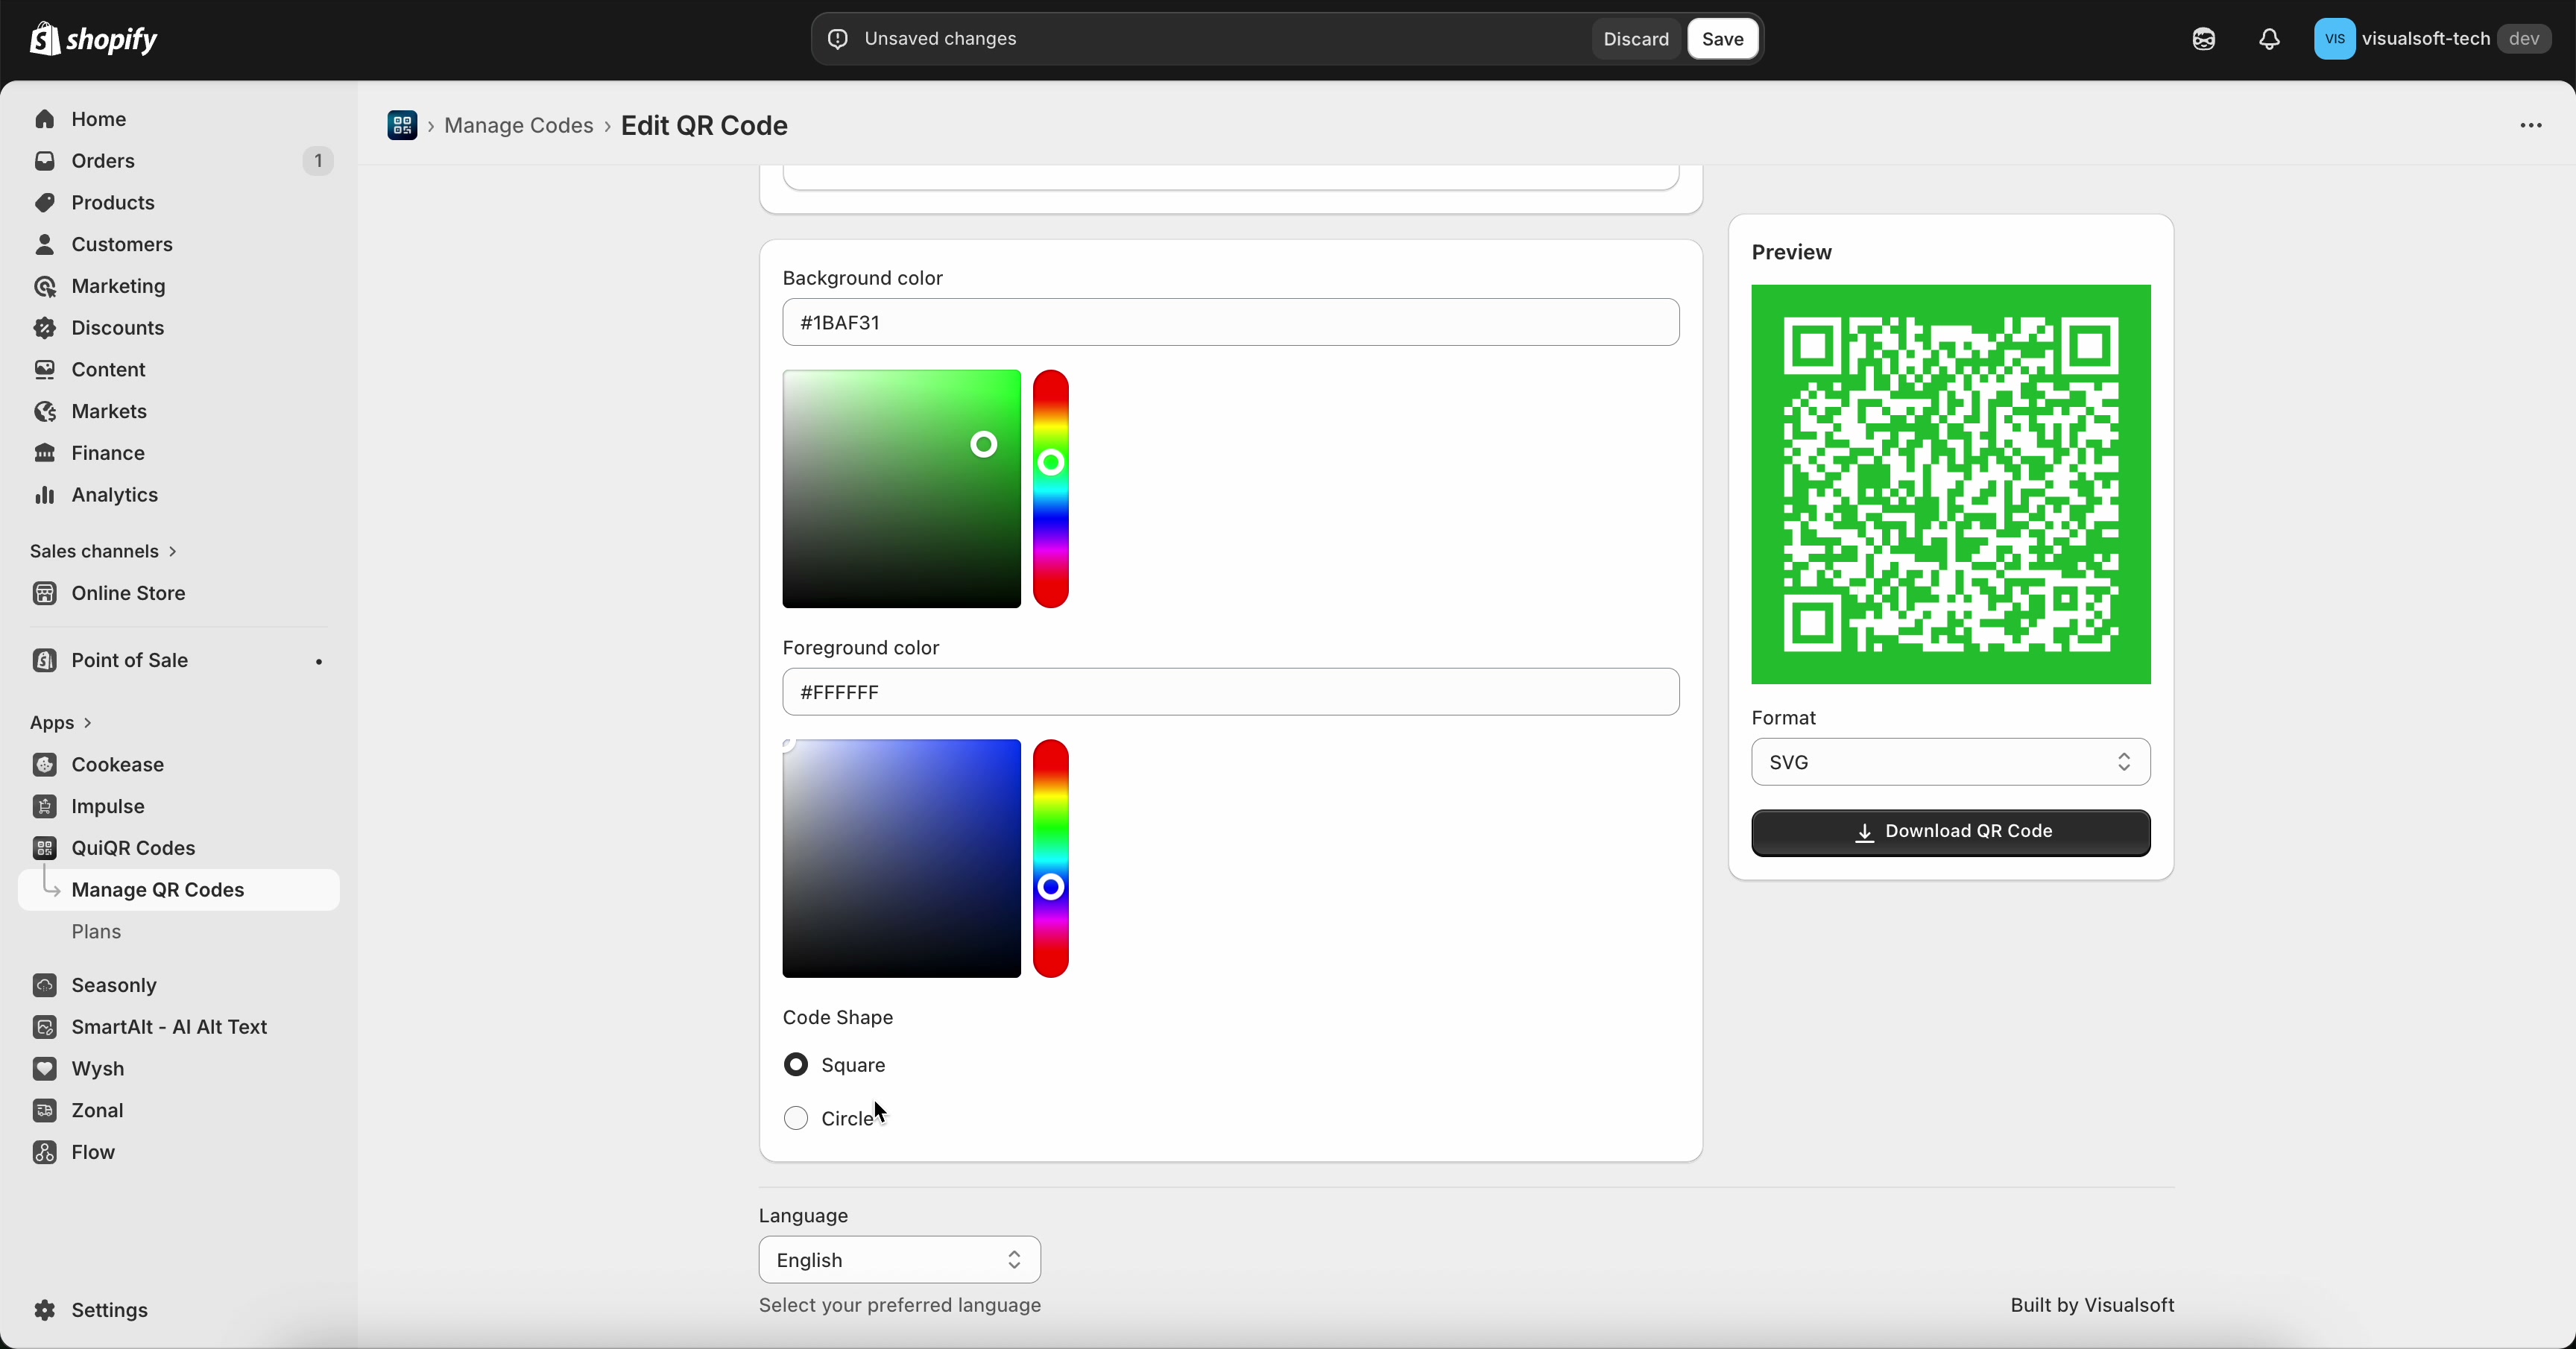Expand the Apps section
The height and width of the screenshot is (1349, 2576).
point(59,721)
